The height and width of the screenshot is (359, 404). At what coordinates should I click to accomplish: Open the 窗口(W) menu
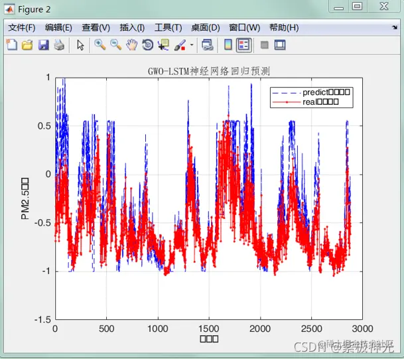coord(245,28)
